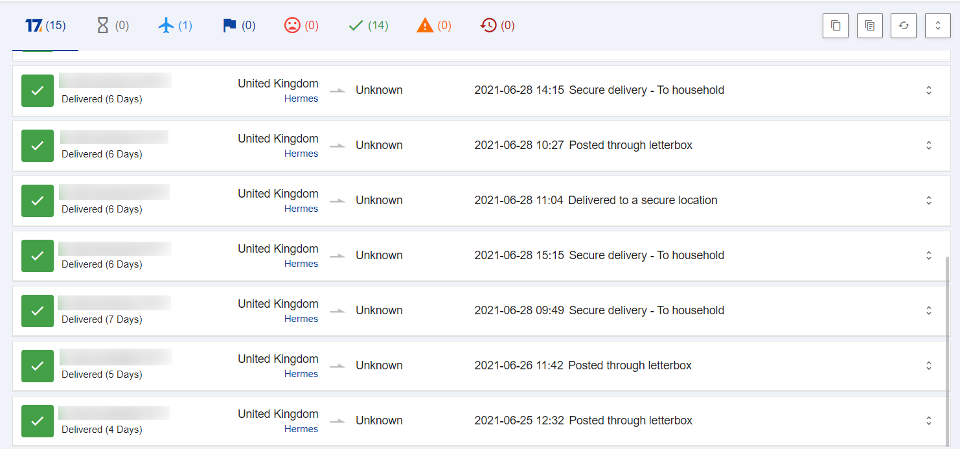Click green checkmark on the 2021-06-25 row
The width and height of the screenshot is (960, 449).
[x=38, y=421]
